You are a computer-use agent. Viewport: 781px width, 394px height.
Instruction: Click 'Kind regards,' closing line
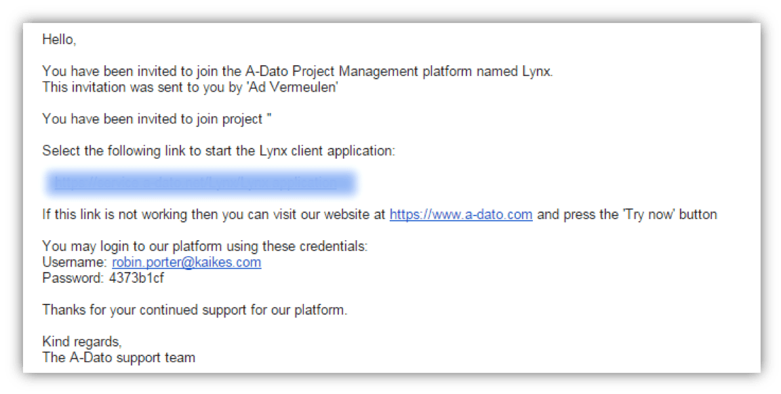coord(81,341)
